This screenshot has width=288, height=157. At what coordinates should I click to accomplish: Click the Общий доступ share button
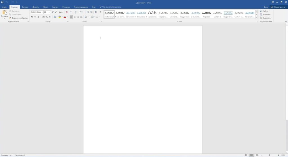(x=278, y=7)
